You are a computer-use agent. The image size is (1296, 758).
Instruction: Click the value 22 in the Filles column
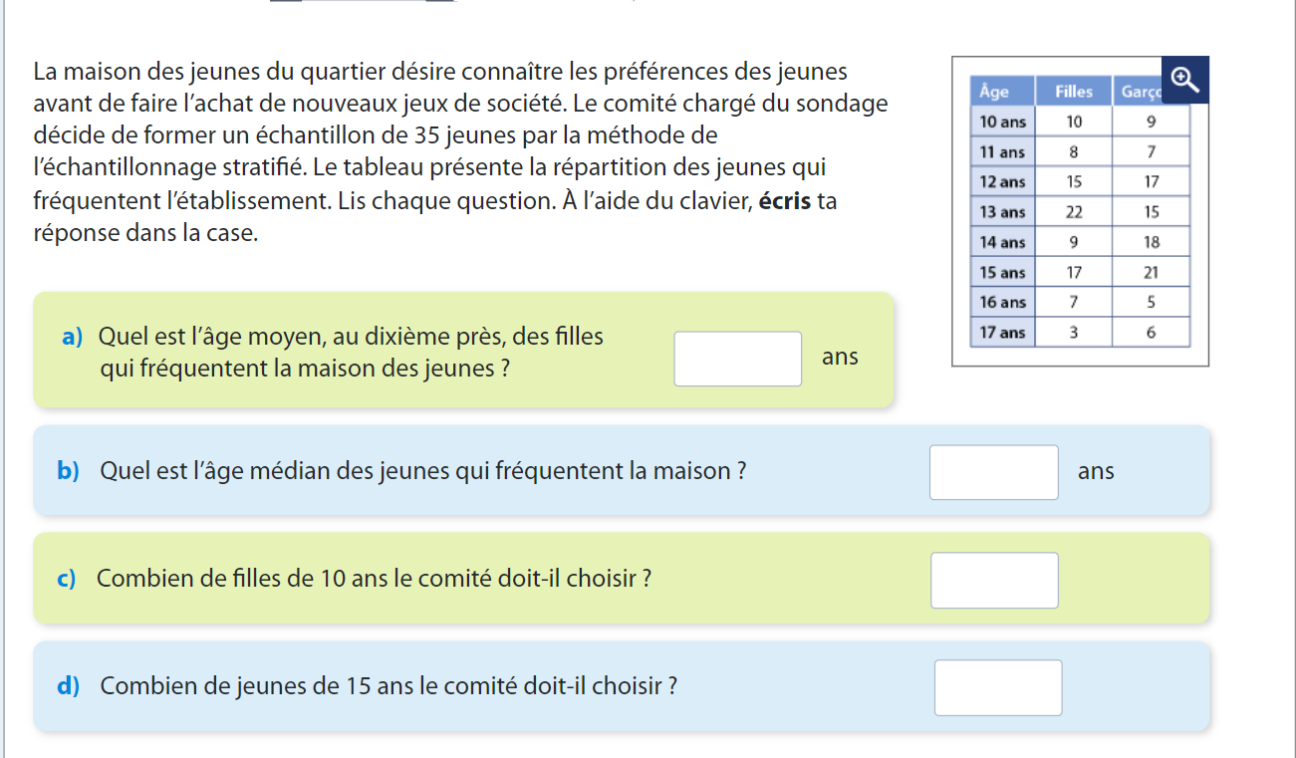[x=1074, y=212]
